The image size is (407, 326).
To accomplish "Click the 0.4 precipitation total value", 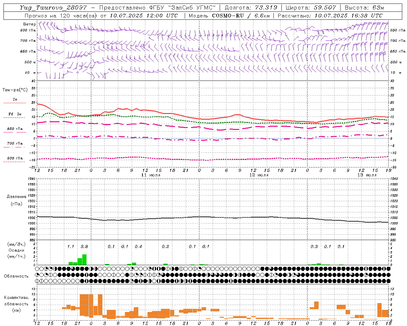I will (138, 246).
